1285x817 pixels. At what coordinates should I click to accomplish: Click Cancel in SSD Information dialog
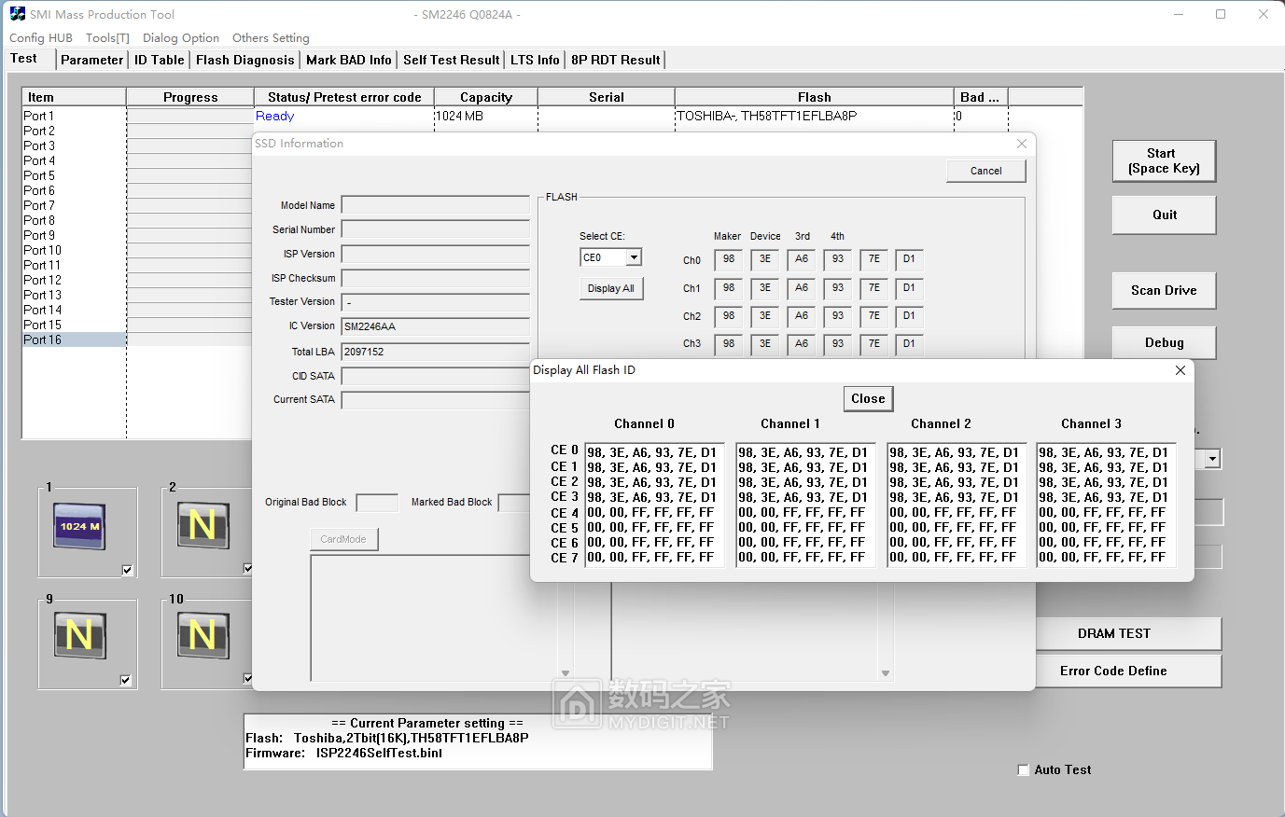pos(985,171)
